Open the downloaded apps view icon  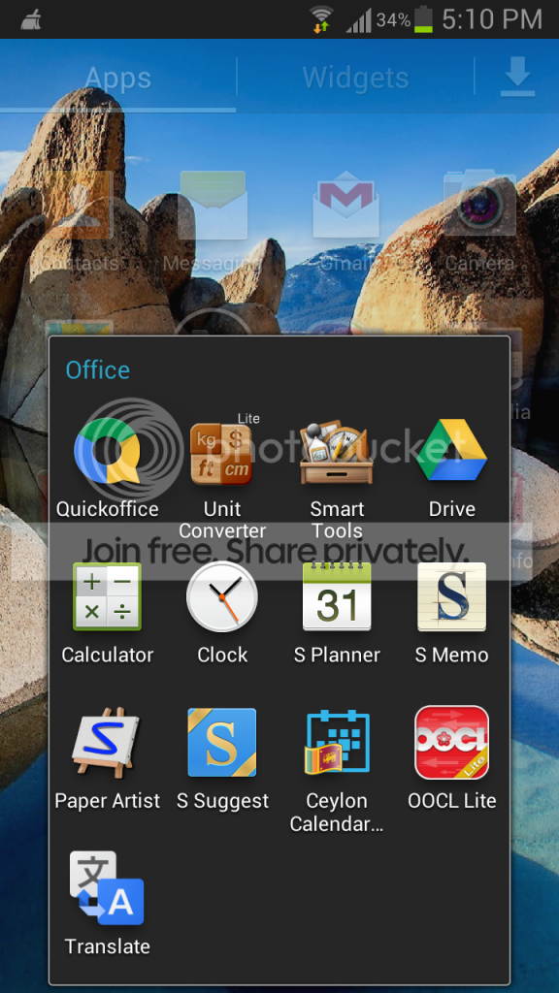(x=517, y=78)
